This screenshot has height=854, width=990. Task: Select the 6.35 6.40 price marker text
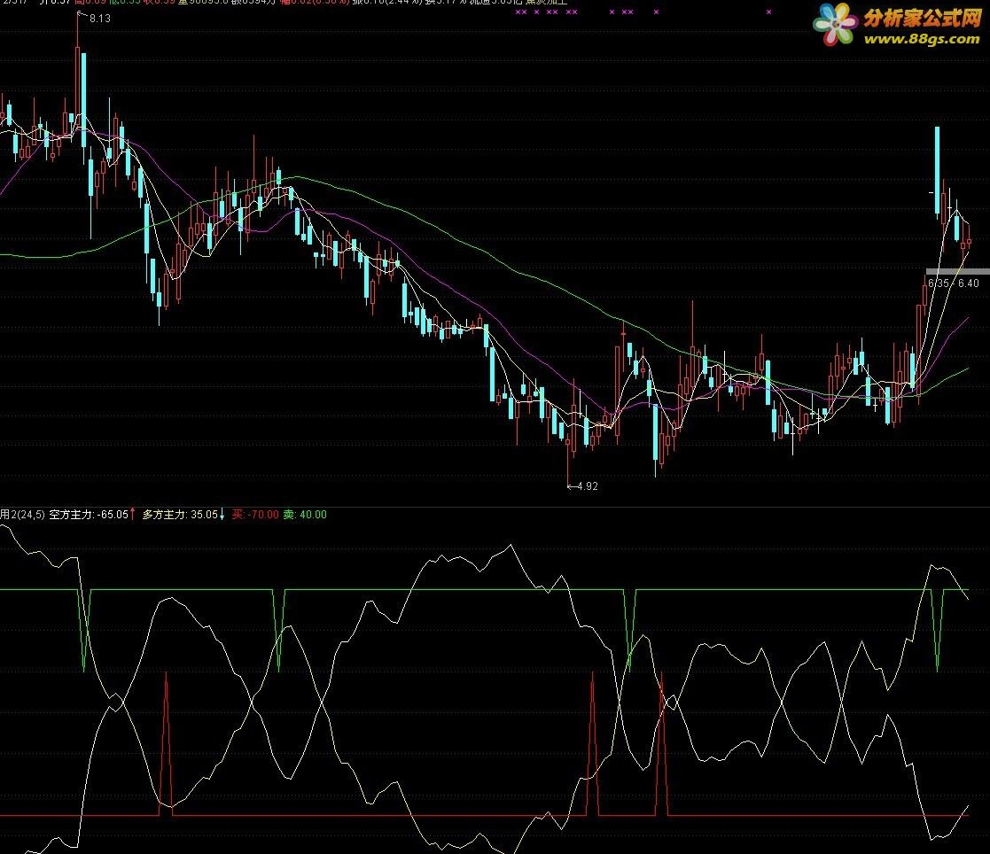(954, 283)
